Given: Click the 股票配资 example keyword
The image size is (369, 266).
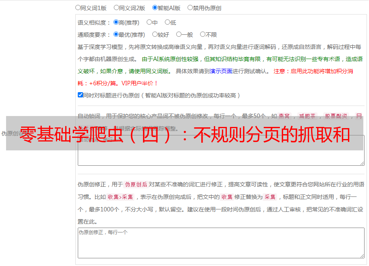Looking at the screenshot, I should [336, 116].
